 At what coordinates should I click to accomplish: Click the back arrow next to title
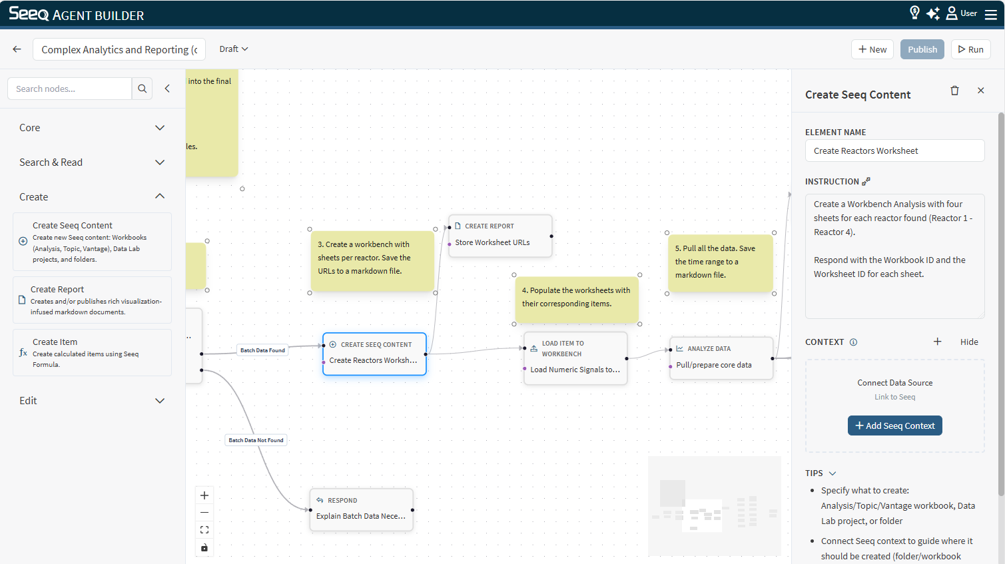point(17,49)
